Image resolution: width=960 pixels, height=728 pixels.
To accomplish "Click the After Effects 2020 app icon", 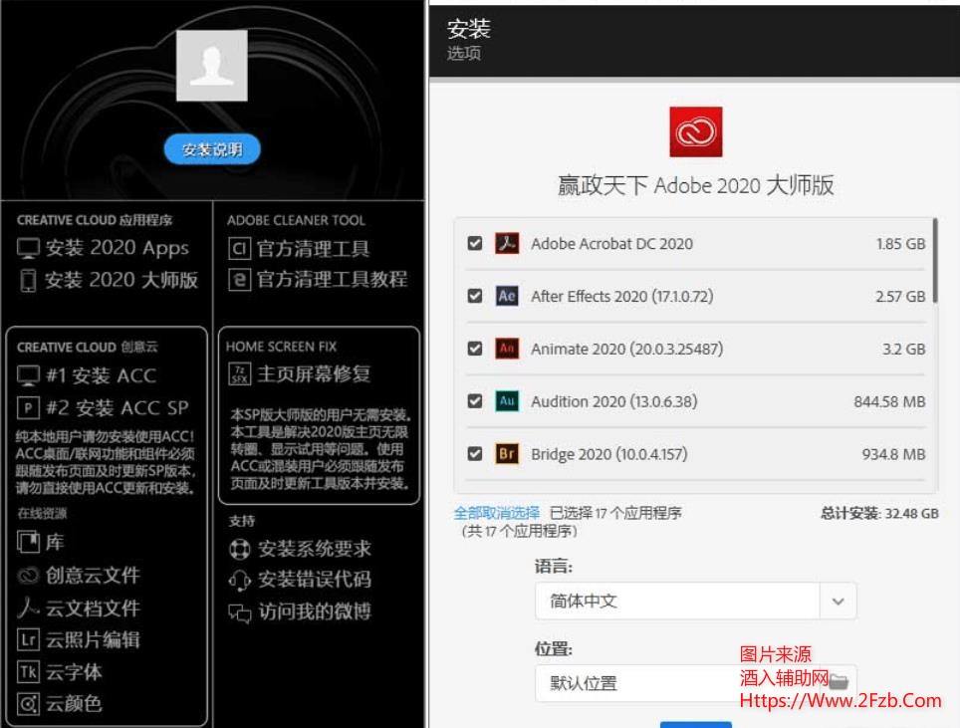I will (507, 296).
